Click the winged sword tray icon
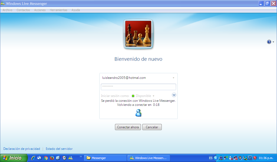277x162 pixels. point(245,158)
